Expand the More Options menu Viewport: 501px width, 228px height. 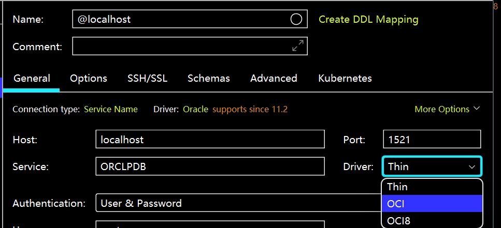click(x=447, y=110)
